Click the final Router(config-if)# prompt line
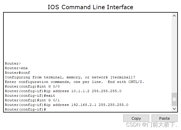 click(x=25, y=109)
